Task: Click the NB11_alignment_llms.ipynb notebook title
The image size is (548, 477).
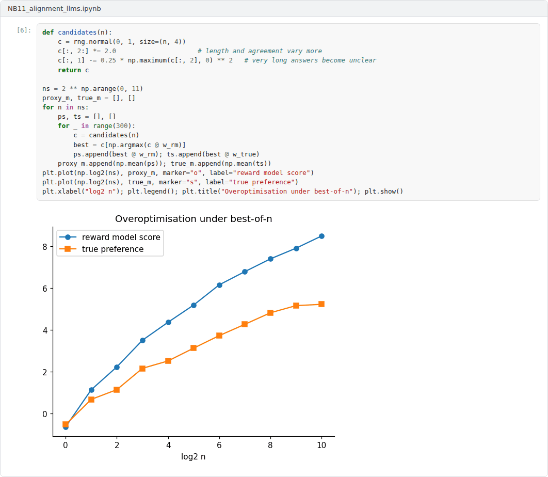Action: coord(54,8)
